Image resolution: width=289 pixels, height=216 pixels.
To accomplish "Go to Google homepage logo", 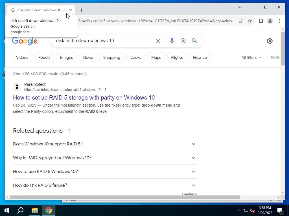I will coord(25,41).
